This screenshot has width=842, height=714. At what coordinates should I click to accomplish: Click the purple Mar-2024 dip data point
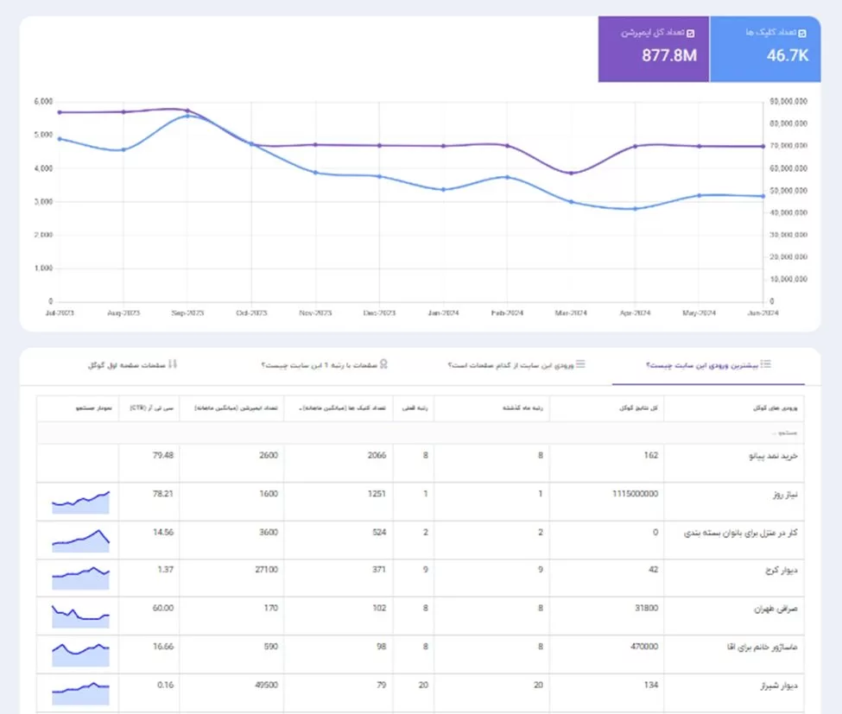(571, 174)
